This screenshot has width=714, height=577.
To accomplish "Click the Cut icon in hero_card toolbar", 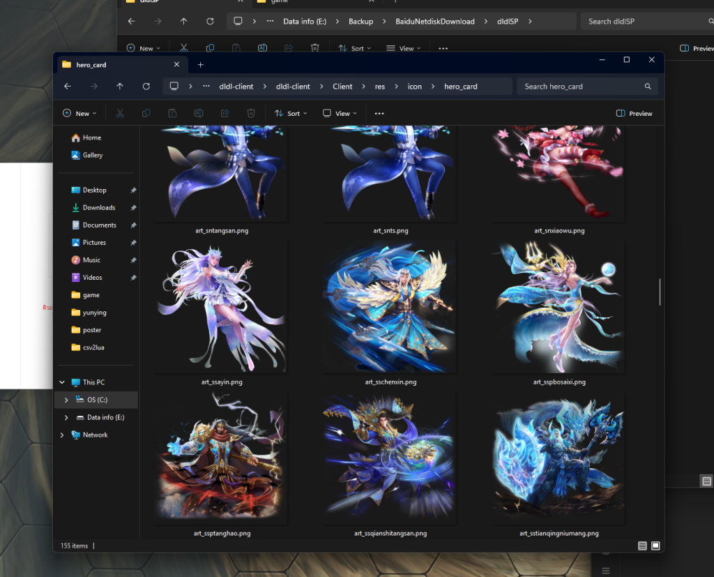I will click(119, 113).
